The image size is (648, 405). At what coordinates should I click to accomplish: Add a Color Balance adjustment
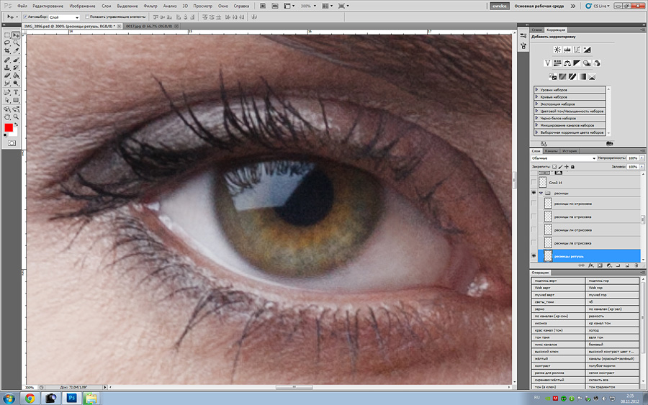pos(567,63)
